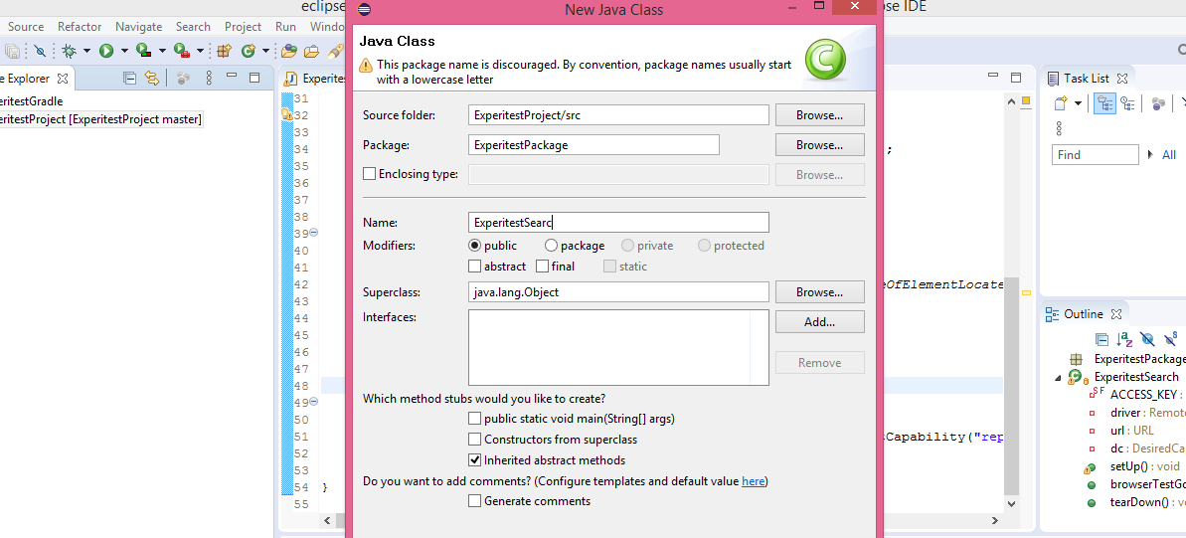This screenshot has height=538, width=1186.
Task: Click the Name input field
Action: 618,223
